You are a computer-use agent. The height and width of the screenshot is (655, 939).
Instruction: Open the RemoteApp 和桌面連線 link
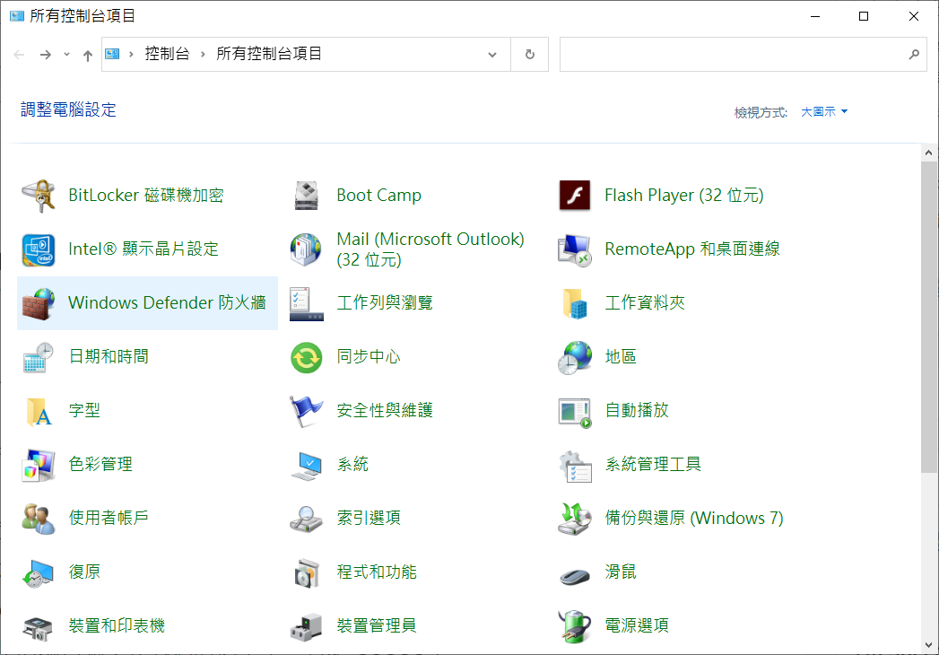pyautogui.click(x=692, y=249)
